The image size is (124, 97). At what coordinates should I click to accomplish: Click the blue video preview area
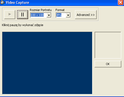pyautogui.click(x=47, y=63)
